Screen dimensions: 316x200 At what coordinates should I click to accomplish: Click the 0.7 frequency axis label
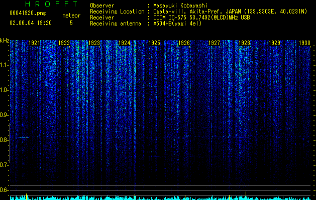5,165
